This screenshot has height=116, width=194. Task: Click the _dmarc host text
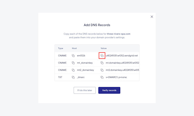[81, 77]
